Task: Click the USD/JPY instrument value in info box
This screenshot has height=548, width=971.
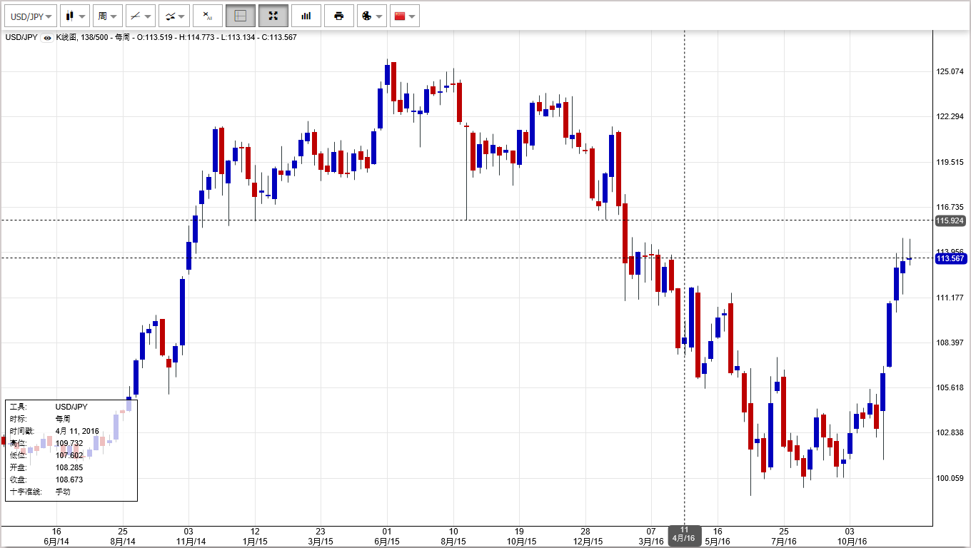Action: [71, 407]
